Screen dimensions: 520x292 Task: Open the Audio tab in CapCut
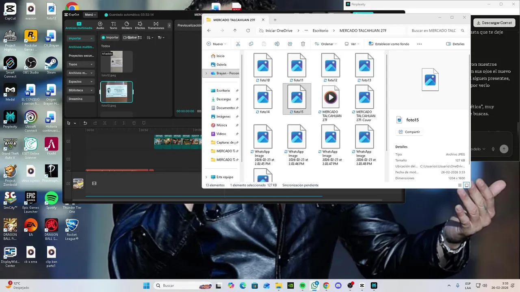pos(100,26)
